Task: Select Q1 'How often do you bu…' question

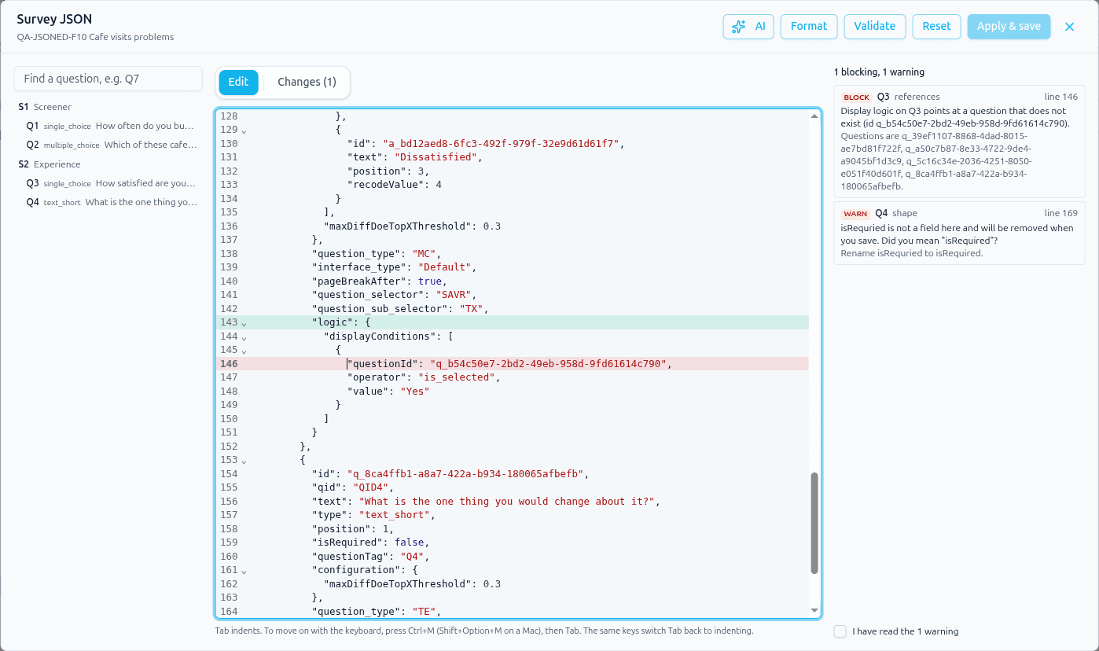Action: 111,126
